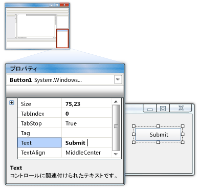Screen dimensions: 198x190
Task: Click the top-left sizing handle of Submit button
Action: pos(134,126)
